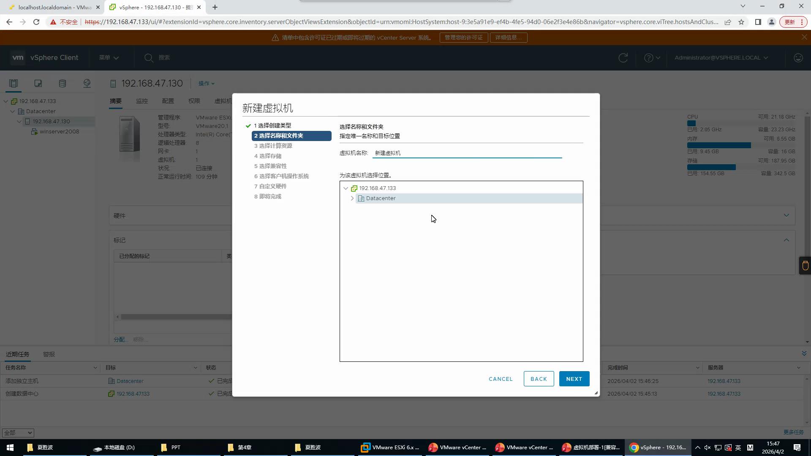The height and width of the screenshot is (456, 811).
Task: Open Hosts and Clusters inventory view icon
Action: [x=14, y=83]
